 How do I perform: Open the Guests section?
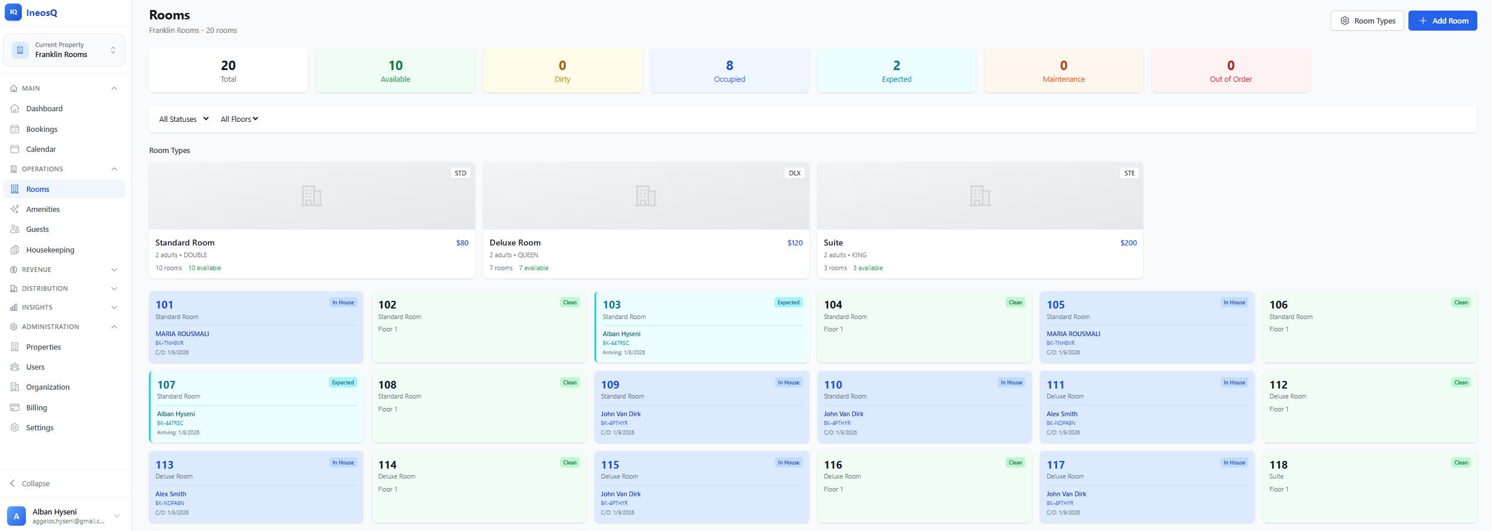[37, 229]
